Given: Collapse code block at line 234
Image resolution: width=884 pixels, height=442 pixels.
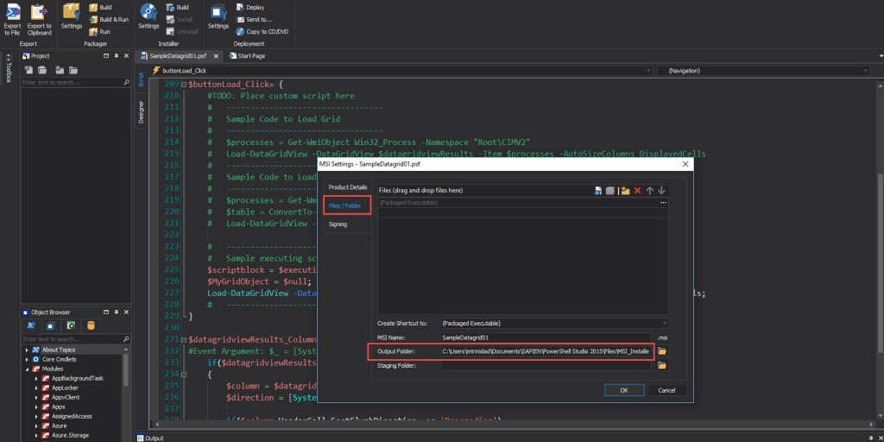Looking at the screenshot, I should pyautogui.click(x=184, y=374).
